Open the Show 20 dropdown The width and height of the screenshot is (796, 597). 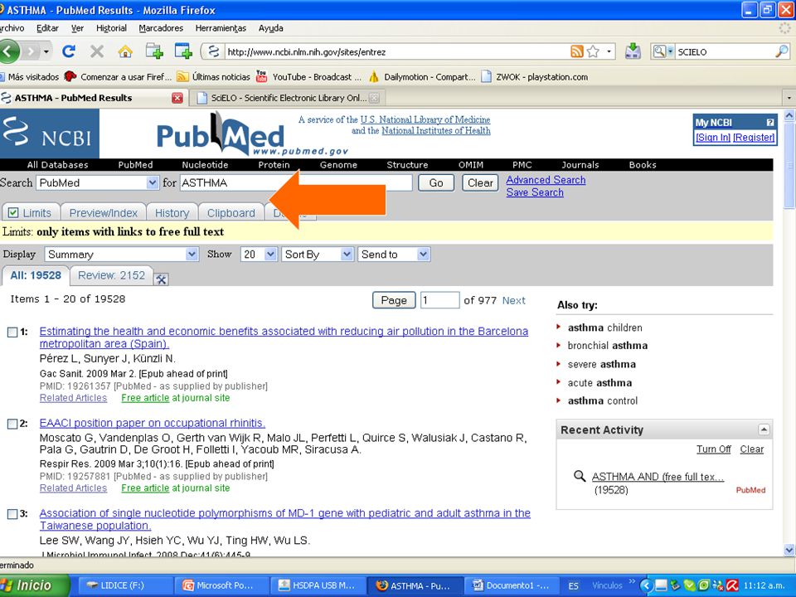[259, 255]
